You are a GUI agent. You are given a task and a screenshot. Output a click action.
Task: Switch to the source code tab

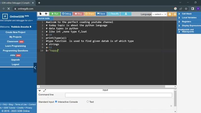pyautogui.click(x=44, y=18)
